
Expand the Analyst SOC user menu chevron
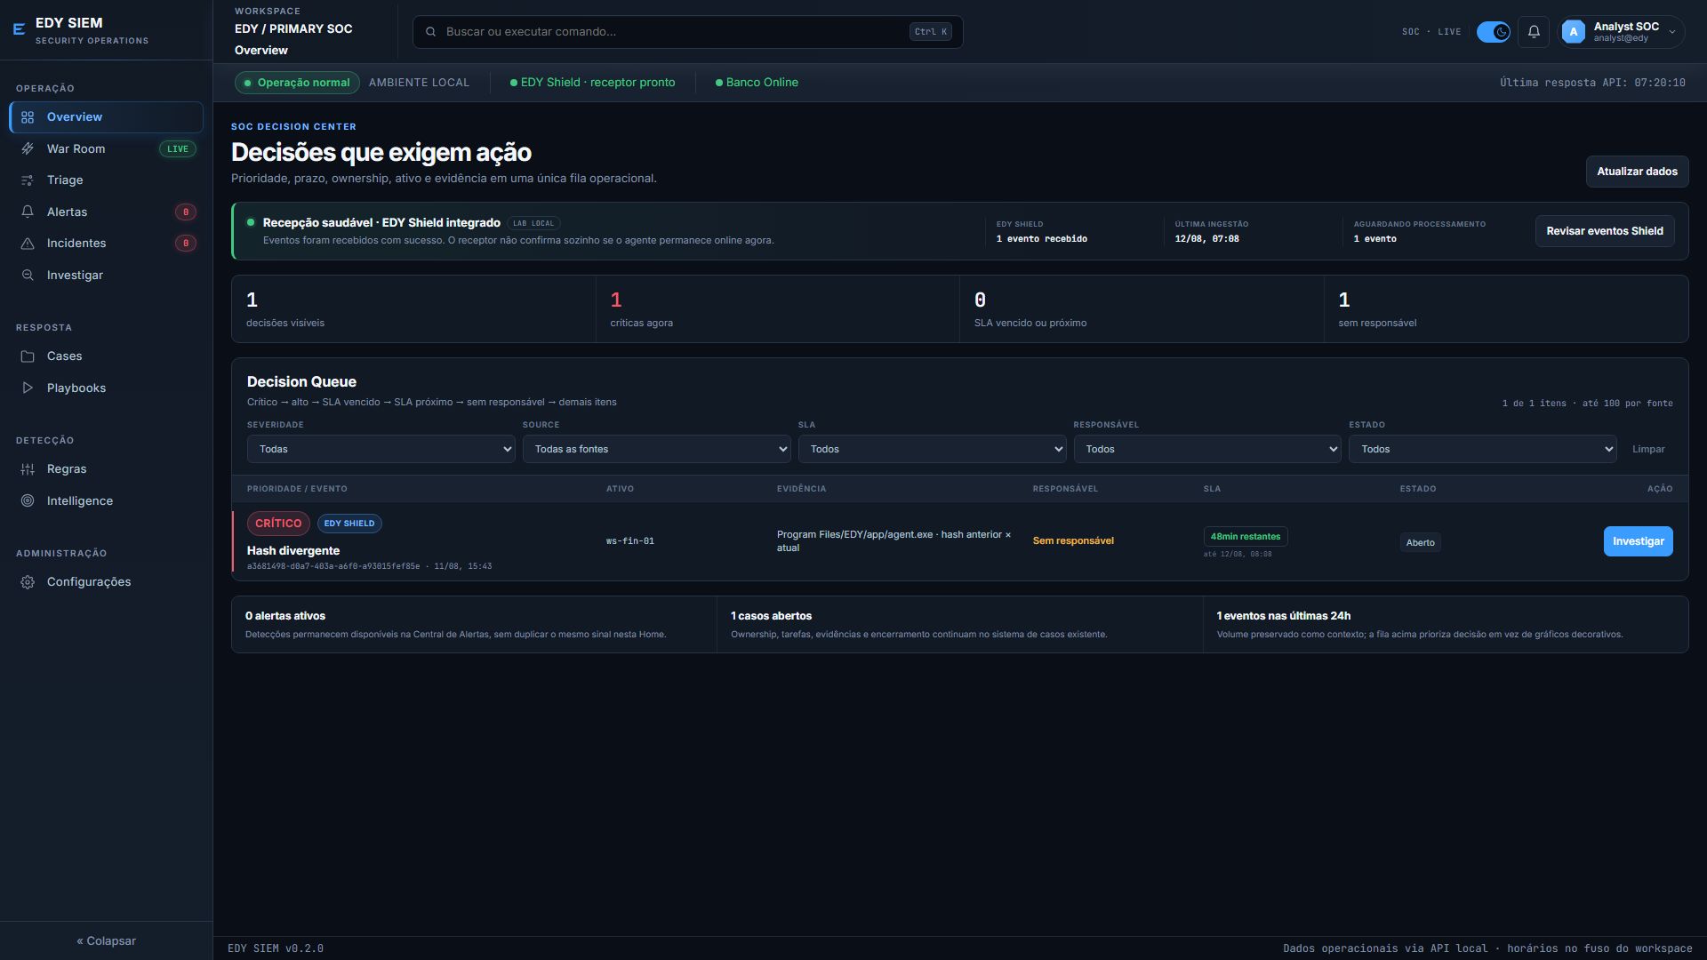[1672, 32]
